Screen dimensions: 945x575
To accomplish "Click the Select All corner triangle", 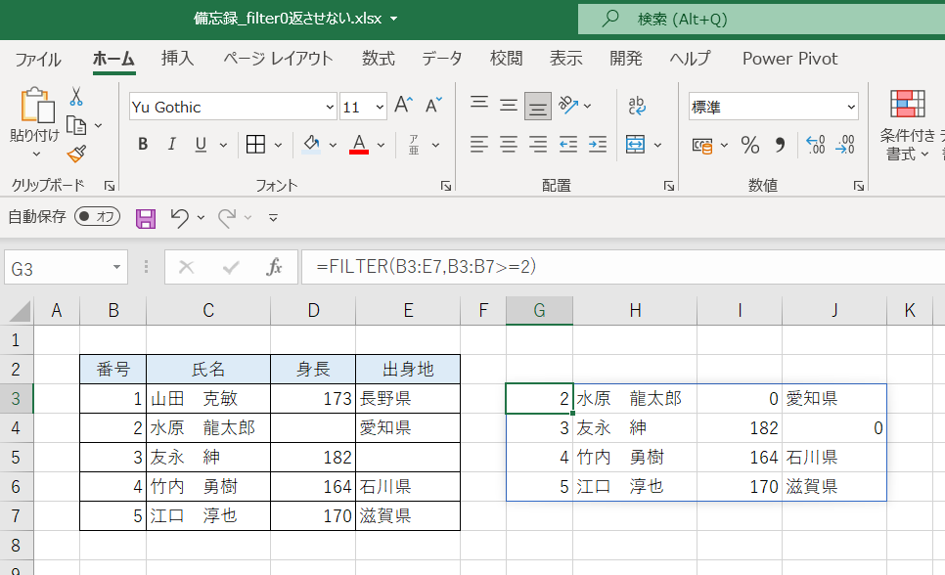I will 20,311.
